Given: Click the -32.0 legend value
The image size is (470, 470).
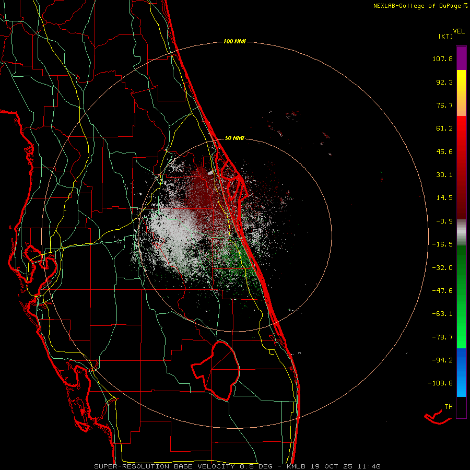Looking at the screenshot, I should [442, 268].
